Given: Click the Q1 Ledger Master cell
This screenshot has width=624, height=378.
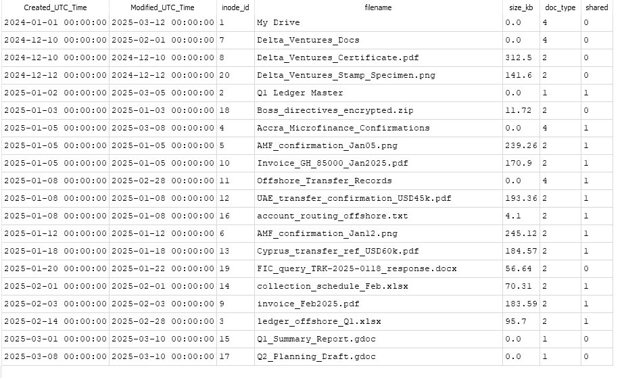Looking at the screenshot, I should click(x=379, y=93).
